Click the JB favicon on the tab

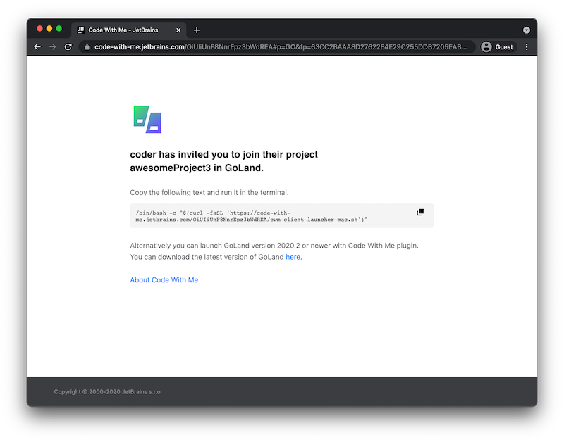[81, 30]
